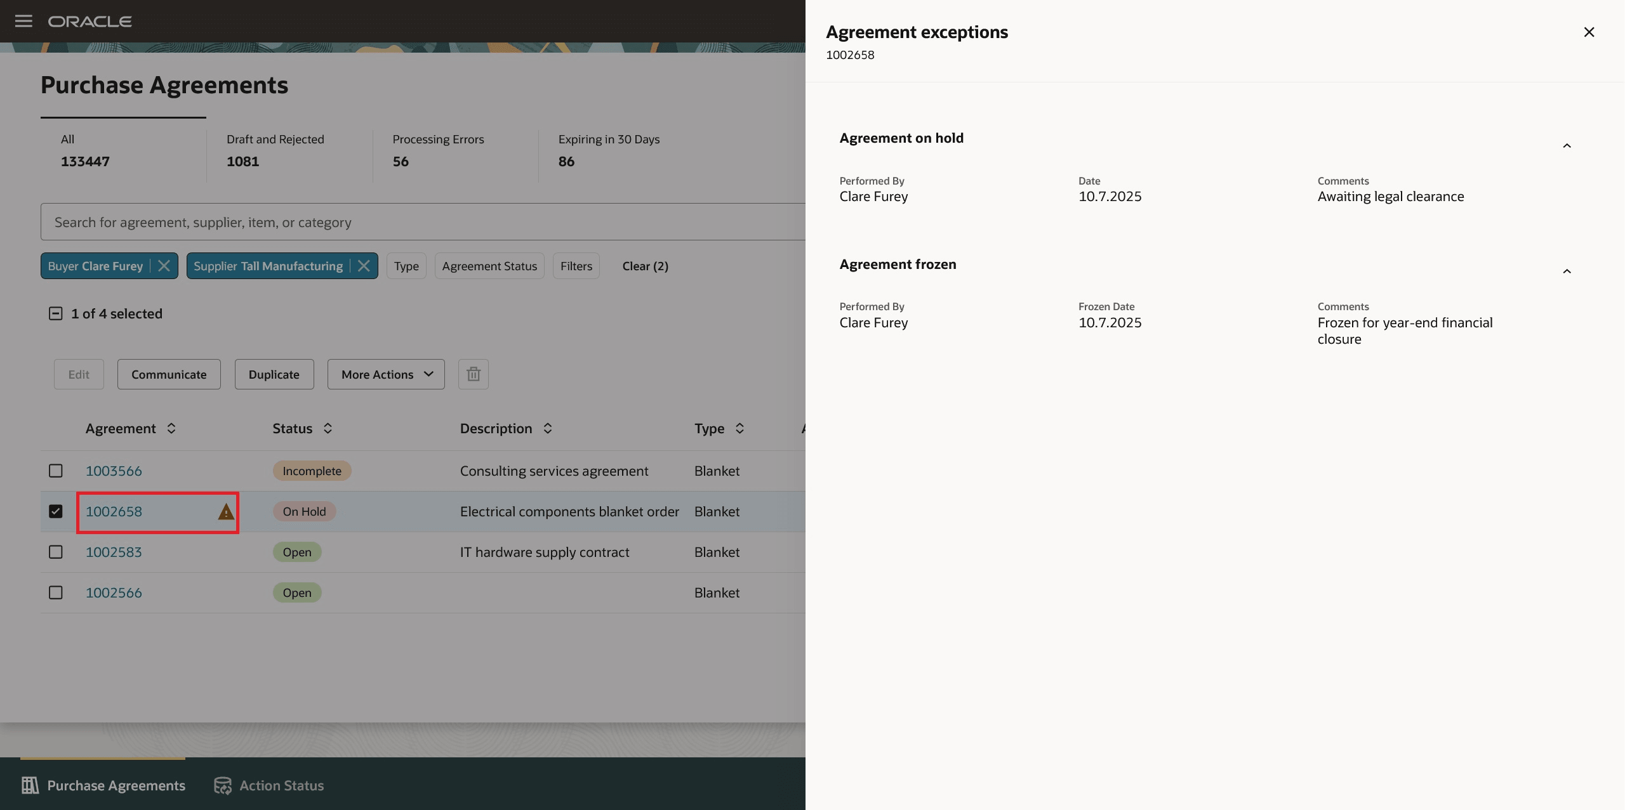Open the hamburger navigation menu
The image size is (1625, 810).
click(x=23, y=21)
